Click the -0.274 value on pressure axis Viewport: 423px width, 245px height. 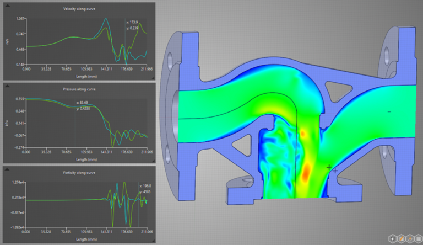coord(19,147)
